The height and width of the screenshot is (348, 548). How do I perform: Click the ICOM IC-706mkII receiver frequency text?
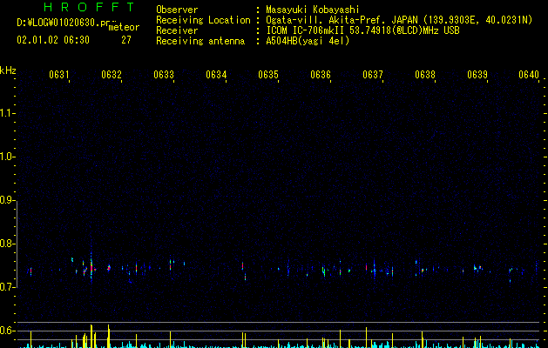(362, 30)
